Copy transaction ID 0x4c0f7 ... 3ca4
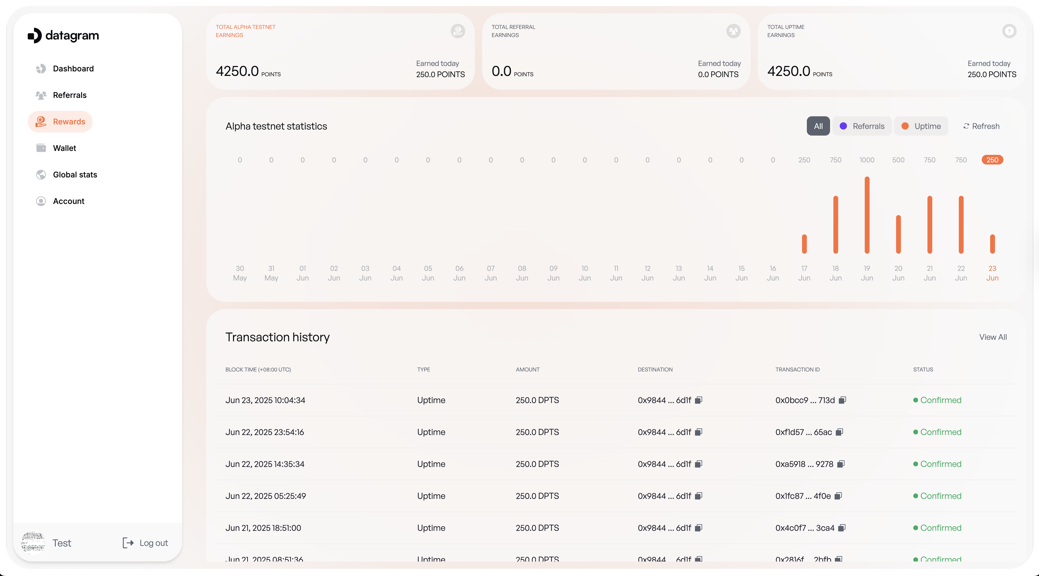 (842, 527)
